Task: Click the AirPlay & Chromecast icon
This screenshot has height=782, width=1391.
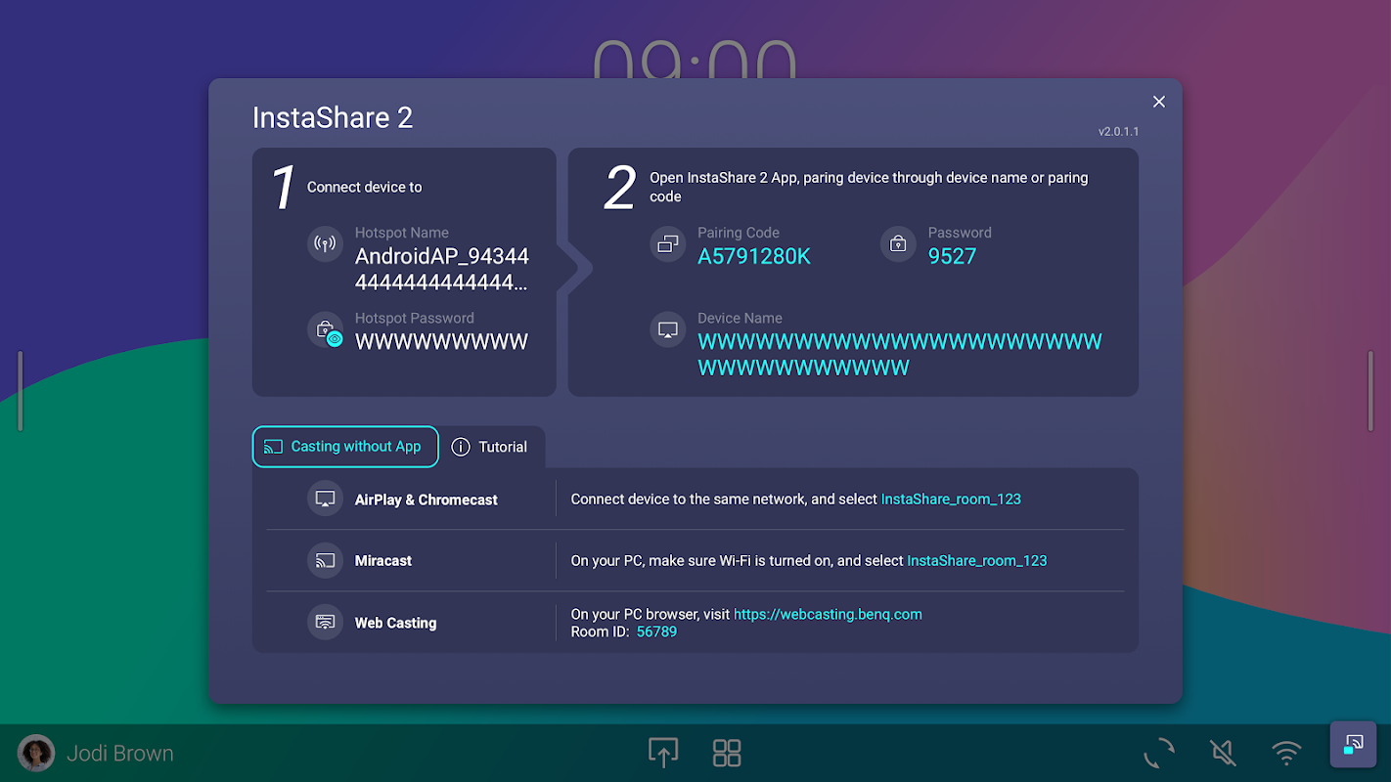Action: pos(325,499)
